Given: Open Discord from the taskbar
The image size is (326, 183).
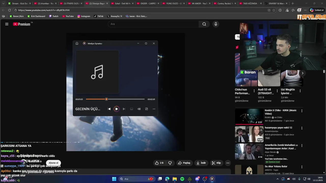Looking at the screenshot, I should 197,179.
